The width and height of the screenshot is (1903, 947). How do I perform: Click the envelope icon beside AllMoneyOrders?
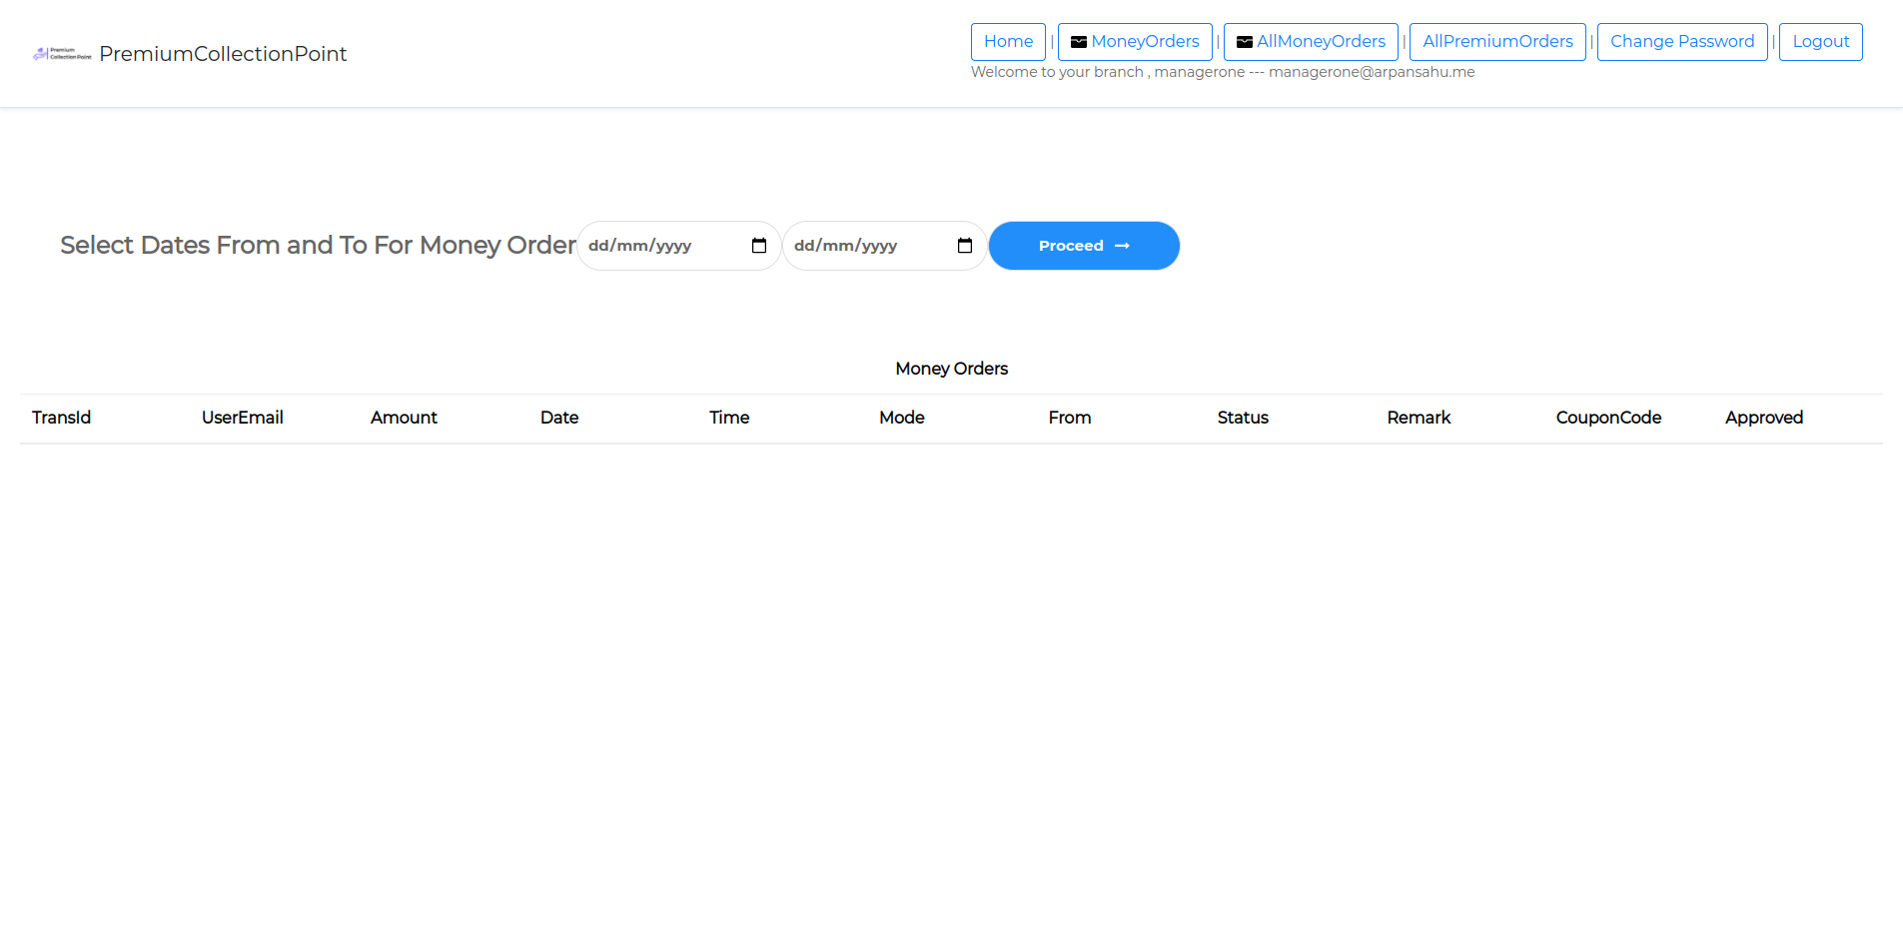click(x=1244, y=42)
